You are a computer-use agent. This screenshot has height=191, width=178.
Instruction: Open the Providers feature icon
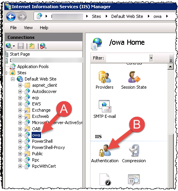click(105, 77)
